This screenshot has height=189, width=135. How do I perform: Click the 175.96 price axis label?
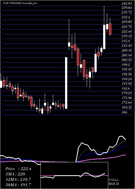(x=127, y=98)
